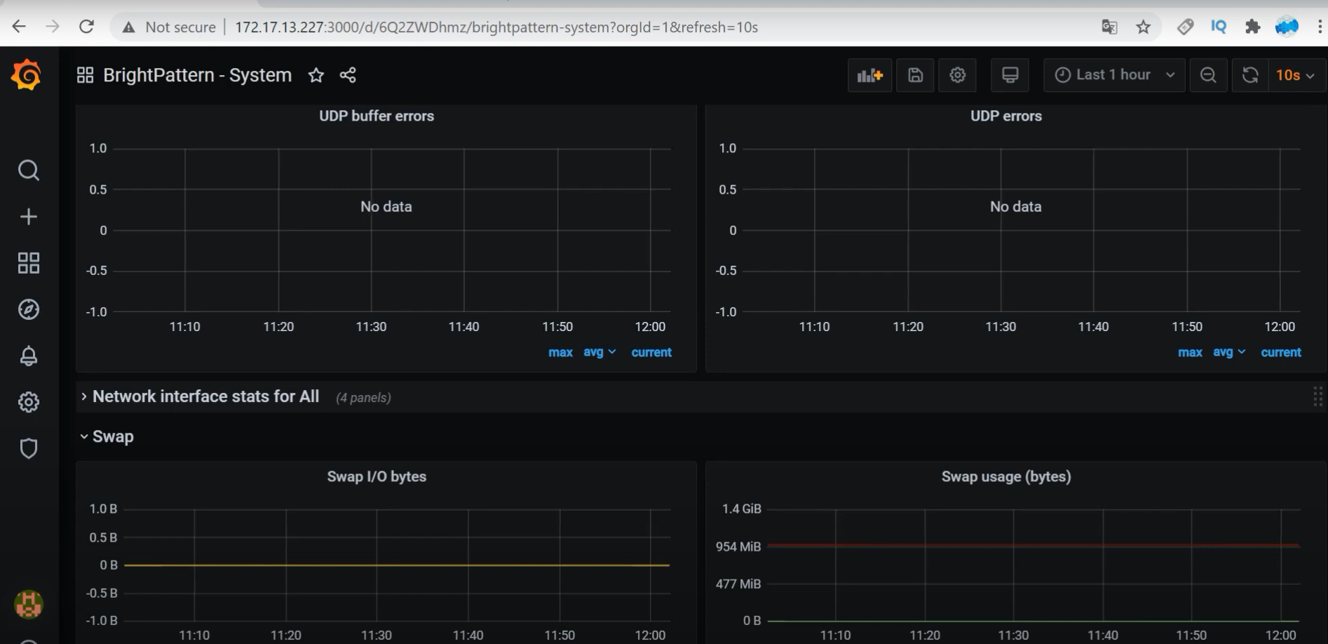Zoom out the time range
Screen dimensions: 1328x644
[x=1208, y=75]
